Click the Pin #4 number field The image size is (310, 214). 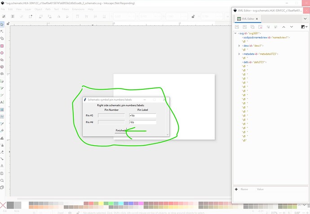(x=111, y=122)
